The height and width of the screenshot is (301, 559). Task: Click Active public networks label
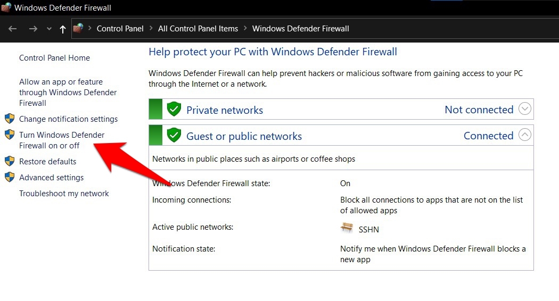pyautogui.click(x=193, y=227)
